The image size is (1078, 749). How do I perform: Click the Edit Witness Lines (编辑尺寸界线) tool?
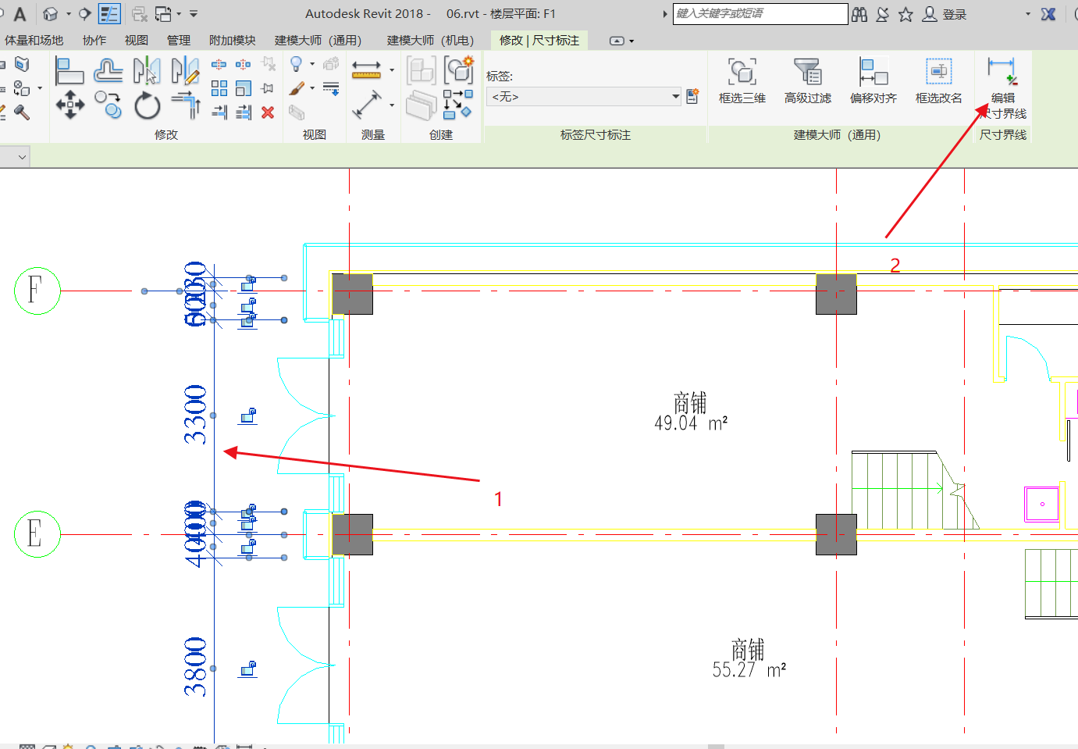click(x=1002, y=84)
